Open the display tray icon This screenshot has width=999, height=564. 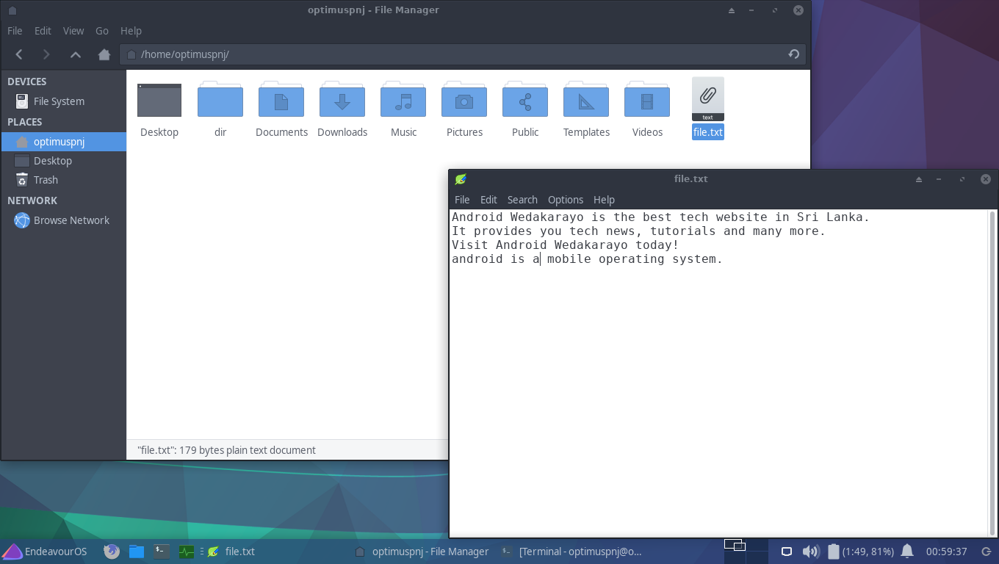[x=786, y=552]
